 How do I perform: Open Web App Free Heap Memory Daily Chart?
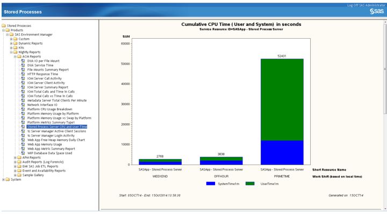pyautogui.click(x=56, y=140)
